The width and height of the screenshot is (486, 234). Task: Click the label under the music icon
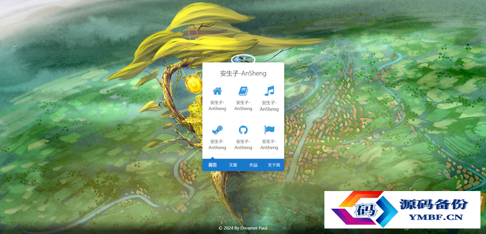pyautogui.click(x=269, y=106)
